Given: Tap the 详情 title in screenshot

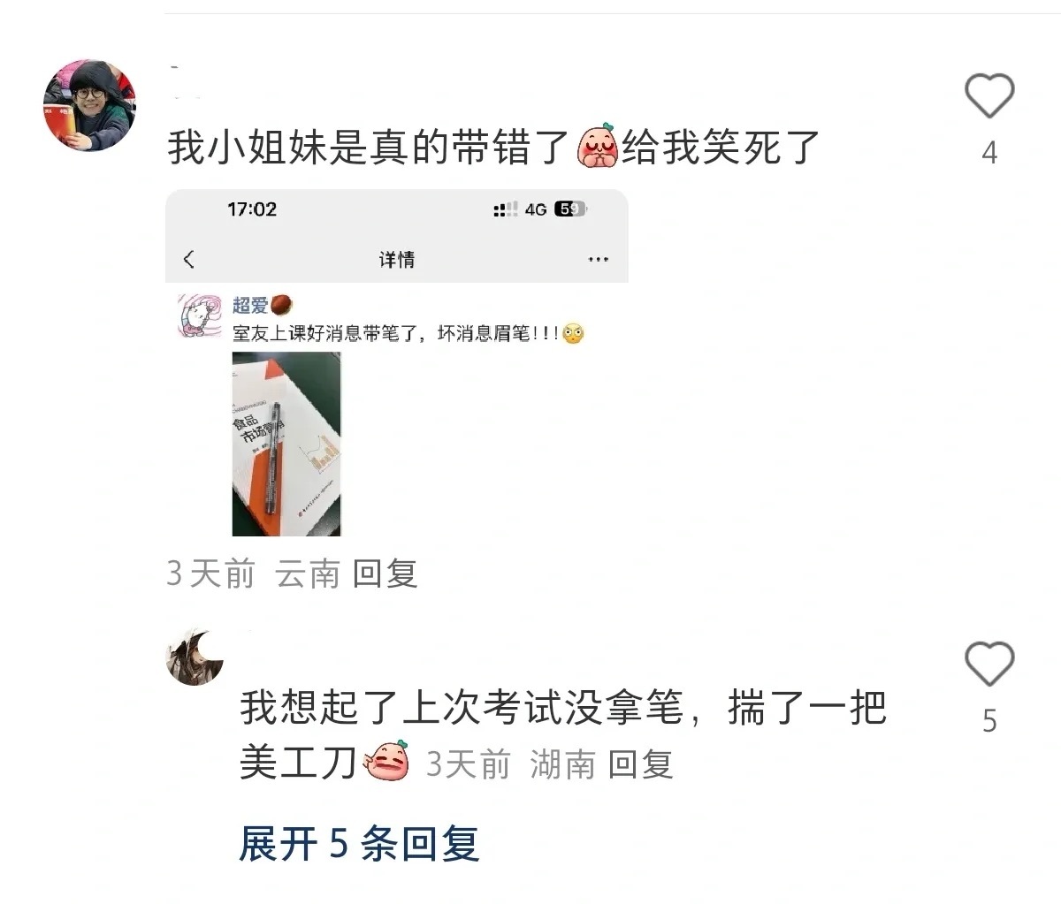Looking at the screenshot, I should (x=397, y=259).
